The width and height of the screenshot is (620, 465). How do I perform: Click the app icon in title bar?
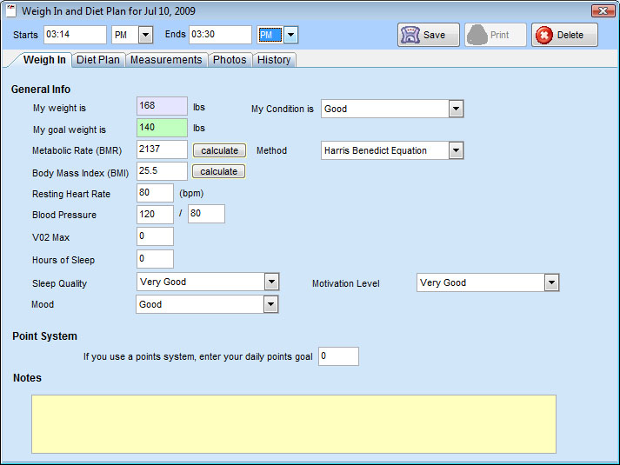click(x=10, y=10)
